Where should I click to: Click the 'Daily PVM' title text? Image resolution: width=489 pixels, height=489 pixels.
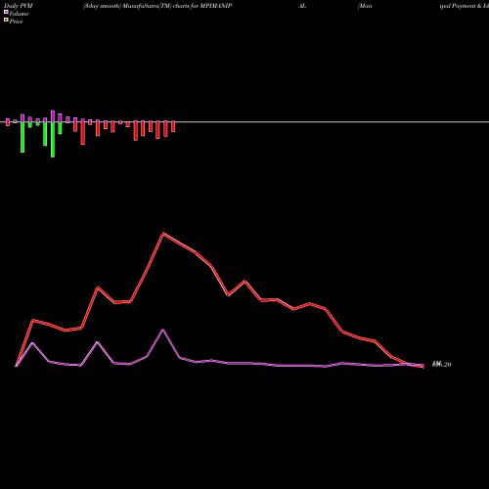(x=19, y=6)
